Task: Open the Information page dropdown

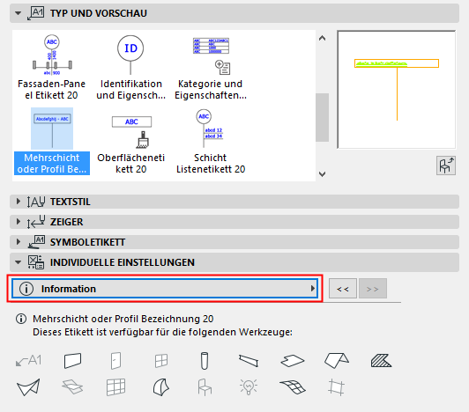Action: pyautogui.click(x=165, y=289)
